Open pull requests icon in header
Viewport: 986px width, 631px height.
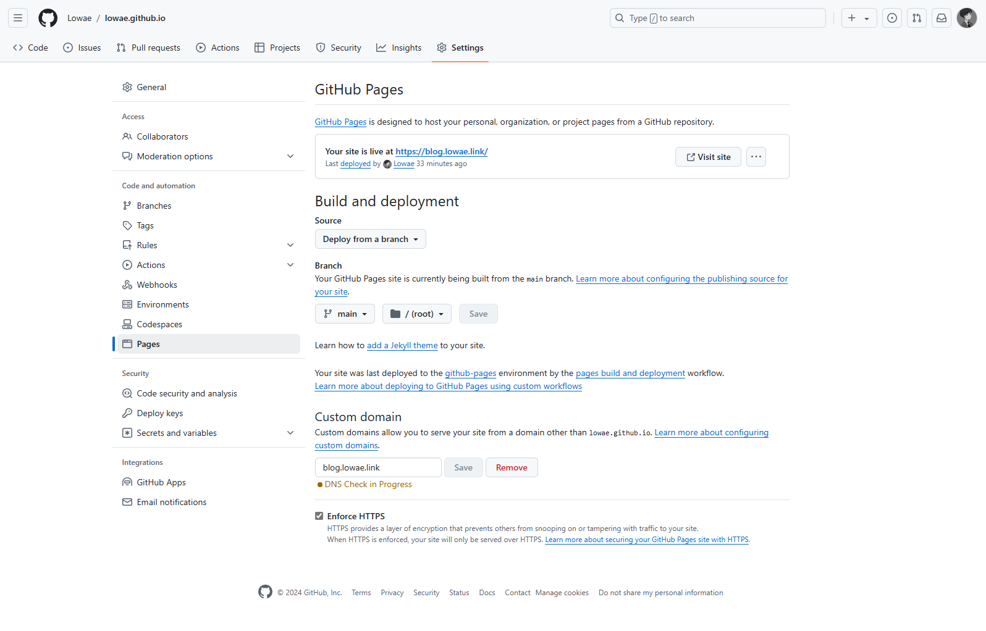click(x=917, y=18)
